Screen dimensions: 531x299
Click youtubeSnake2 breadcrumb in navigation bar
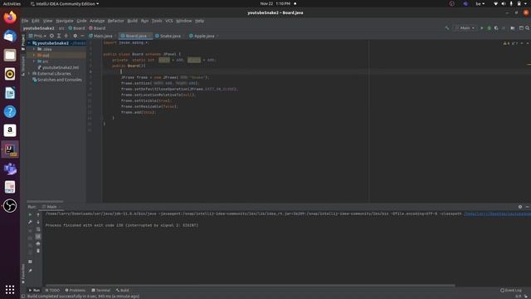(x=39, y=28)
